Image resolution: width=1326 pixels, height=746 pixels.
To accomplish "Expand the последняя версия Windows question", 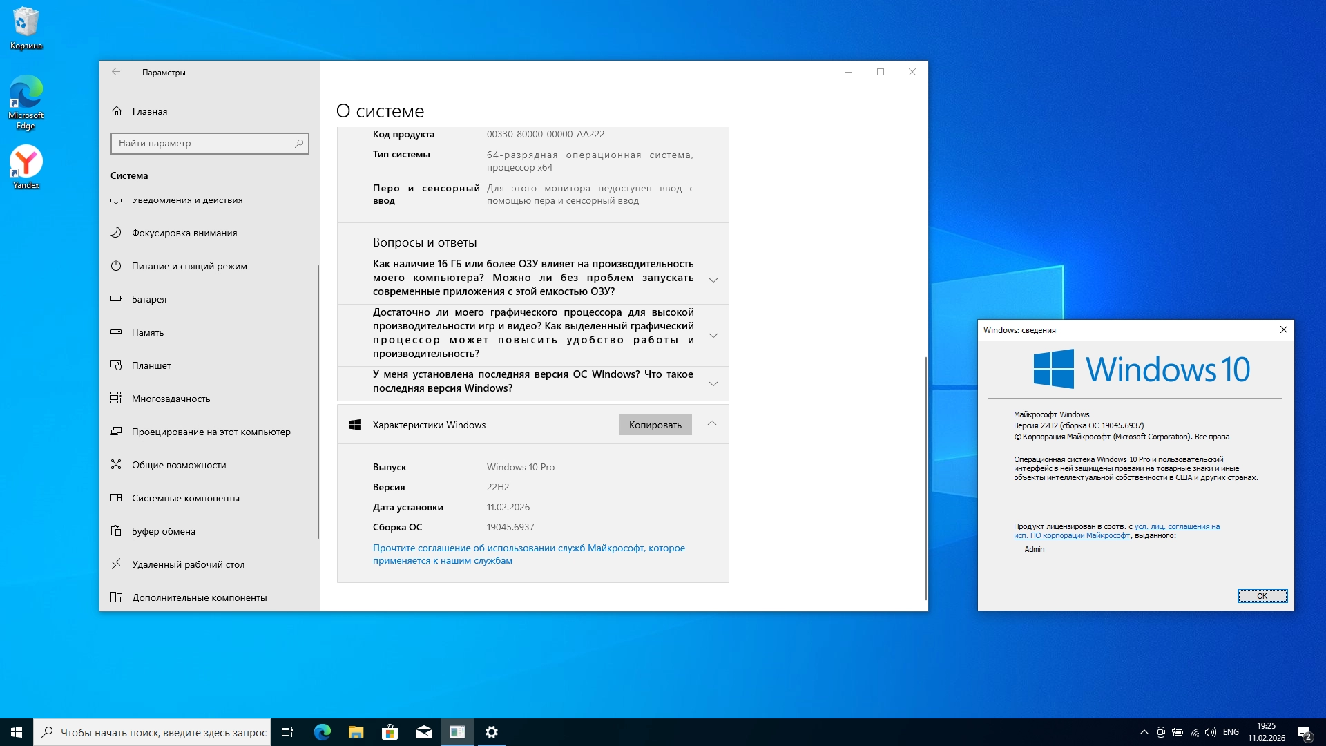I will pyautogui.click(x=713, y=383).
